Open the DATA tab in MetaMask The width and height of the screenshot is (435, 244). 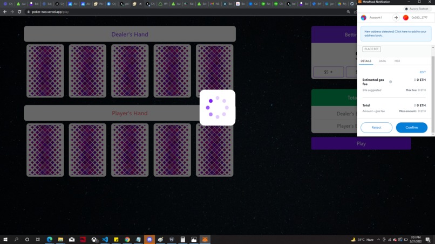pos(382,61)
